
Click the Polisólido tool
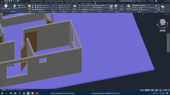(x=22, y=5)
